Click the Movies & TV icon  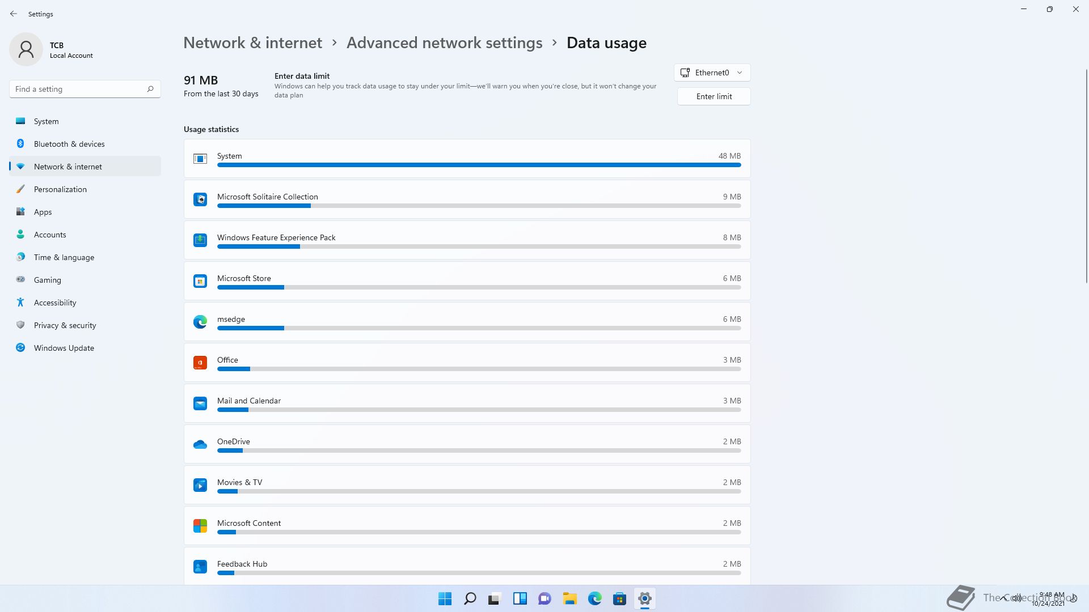tap(200, 485)
